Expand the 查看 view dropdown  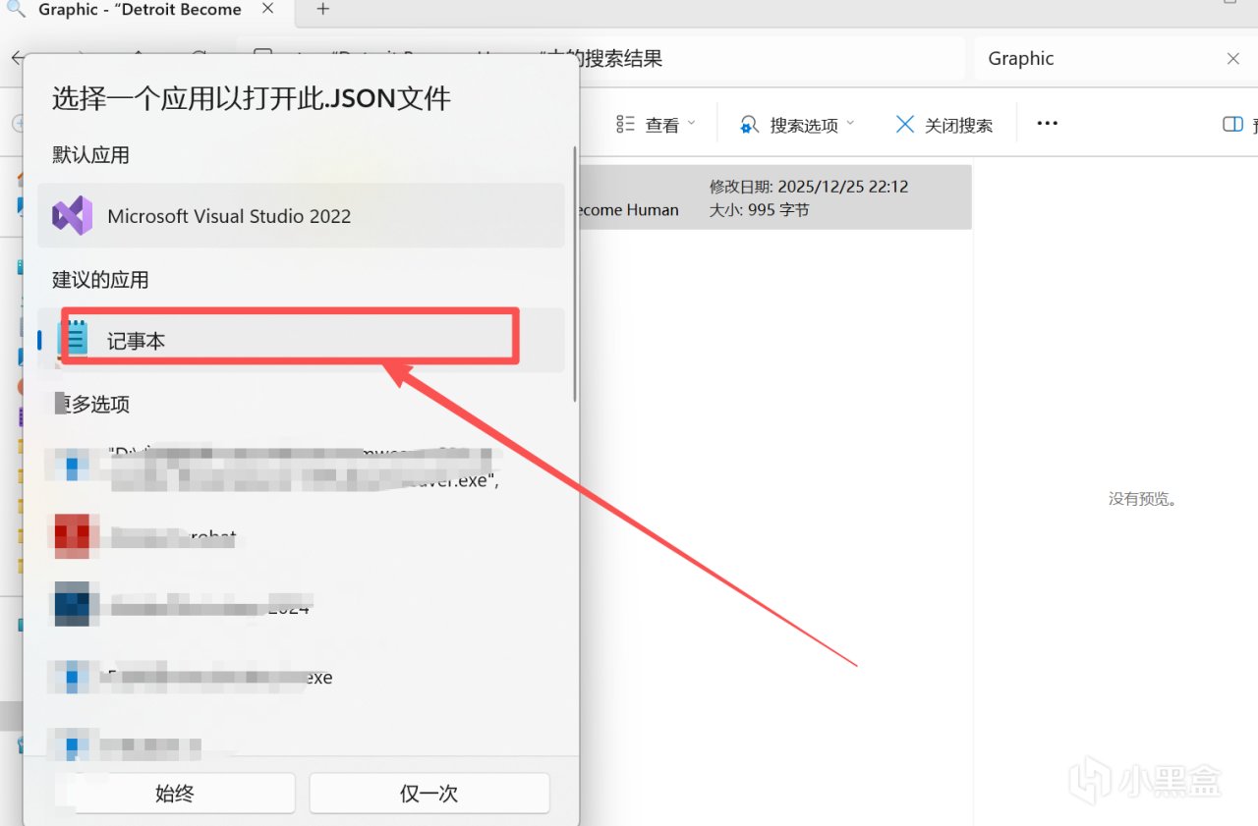tap(656, 125)
